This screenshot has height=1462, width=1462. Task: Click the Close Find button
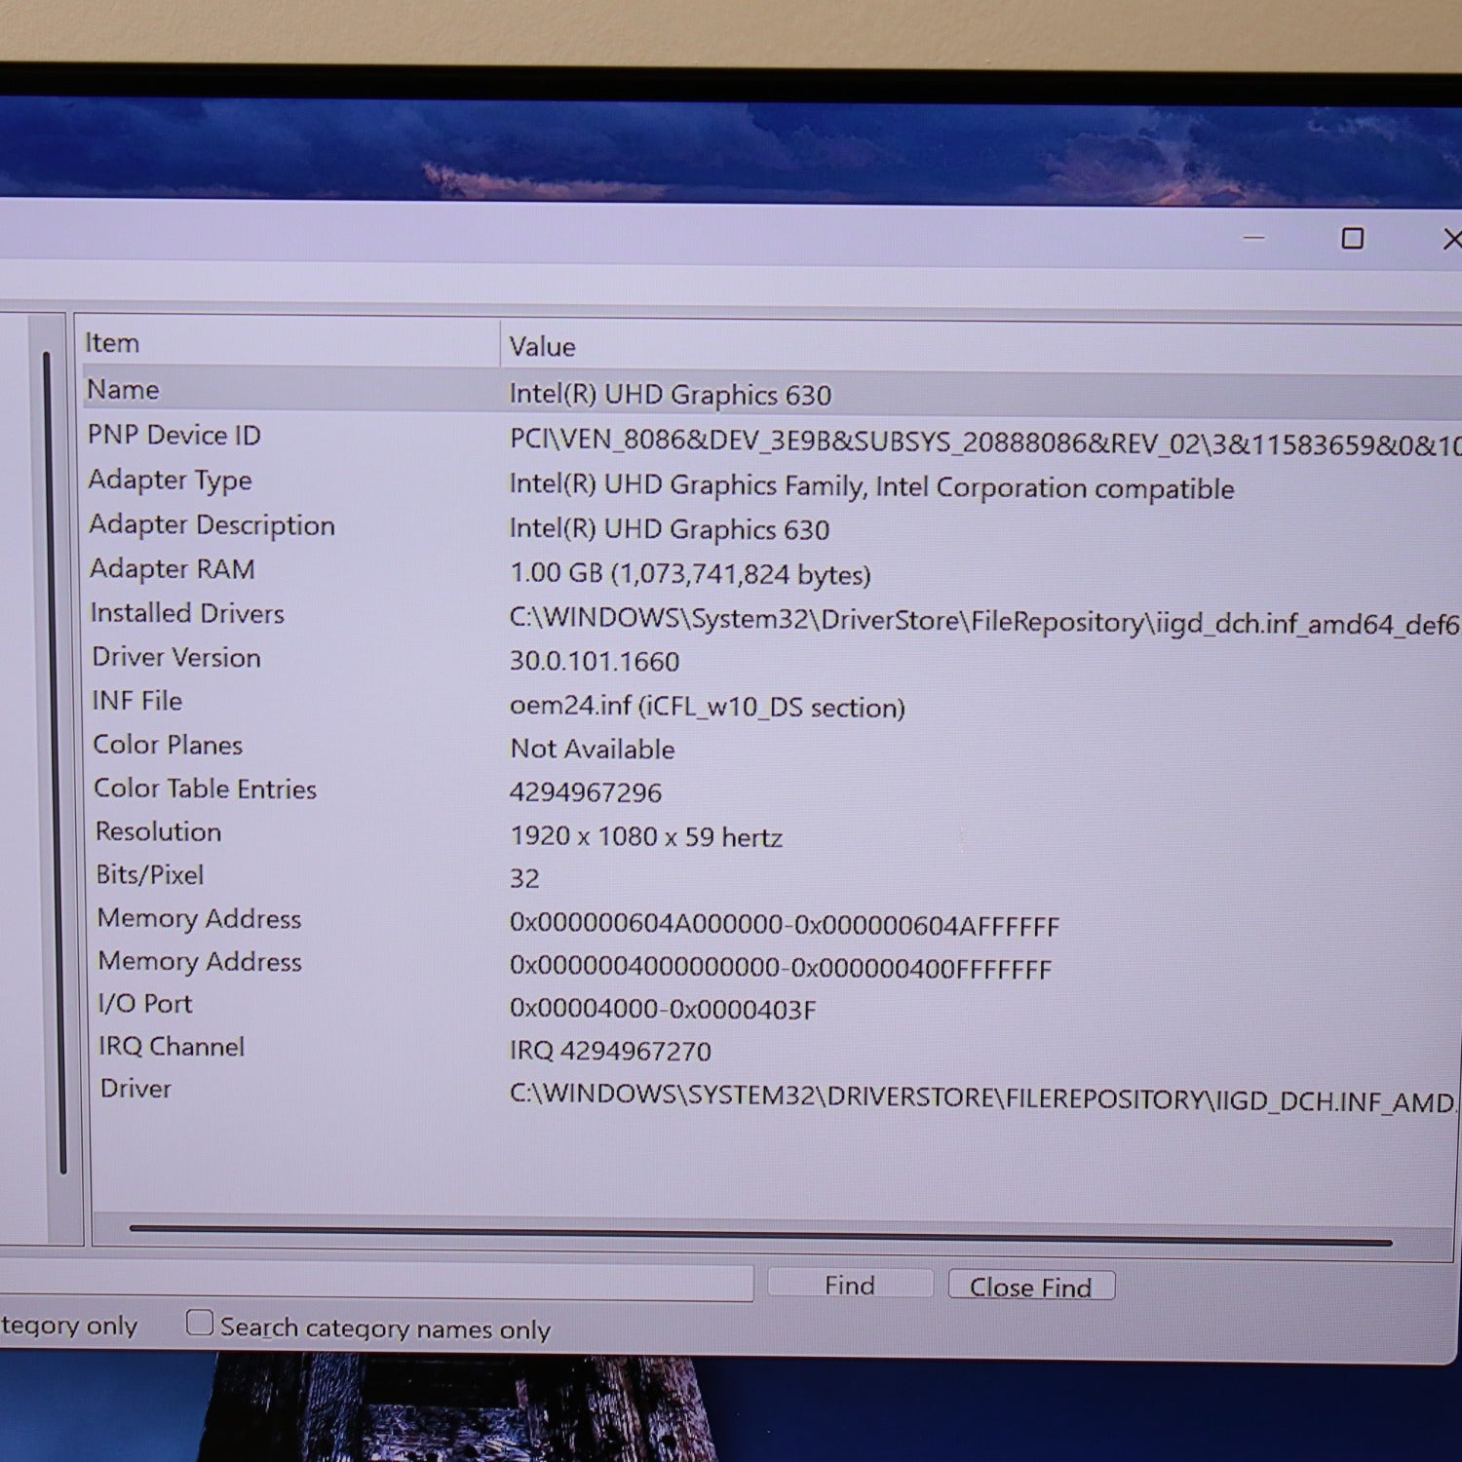pos(1030,1287)
